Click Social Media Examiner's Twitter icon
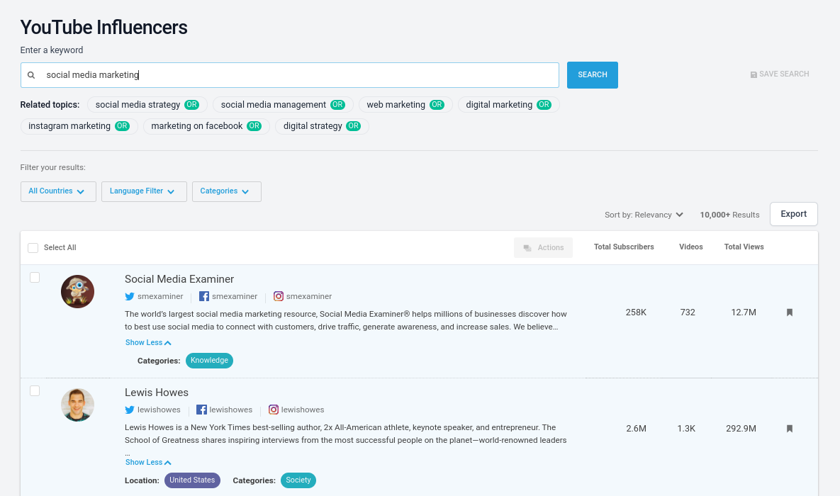Viewport: 840px width, 496px height. tap(130, 297)
